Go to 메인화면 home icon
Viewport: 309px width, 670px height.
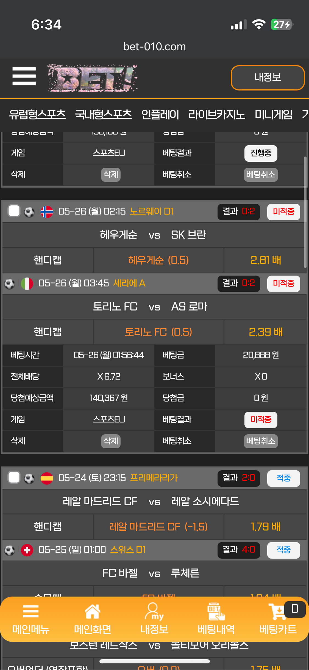(x=93, y=619)
